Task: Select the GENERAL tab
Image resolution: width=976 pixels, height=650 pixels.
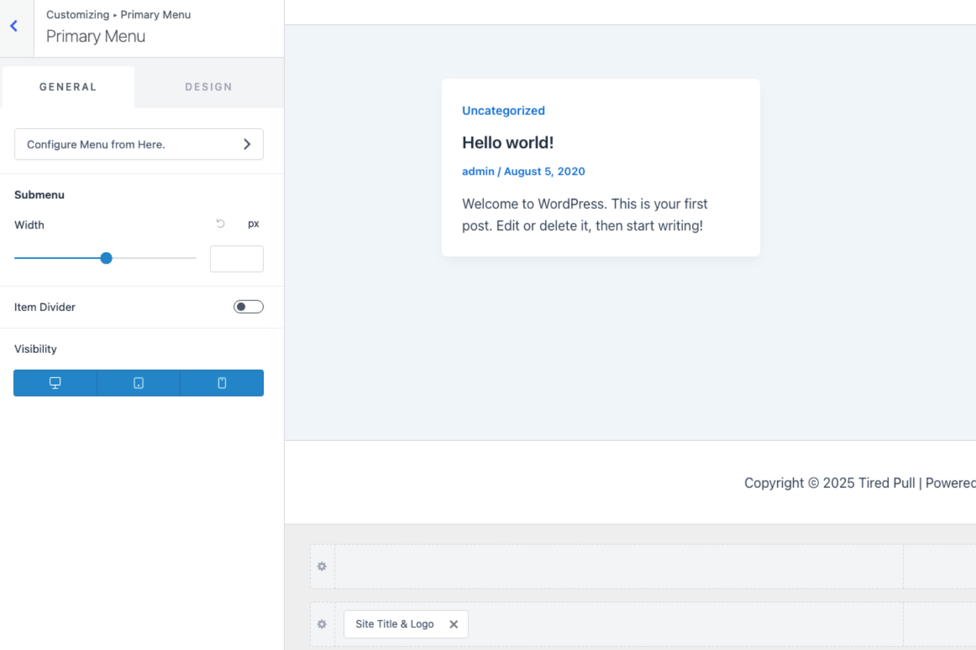Action: tap(67, 87)
